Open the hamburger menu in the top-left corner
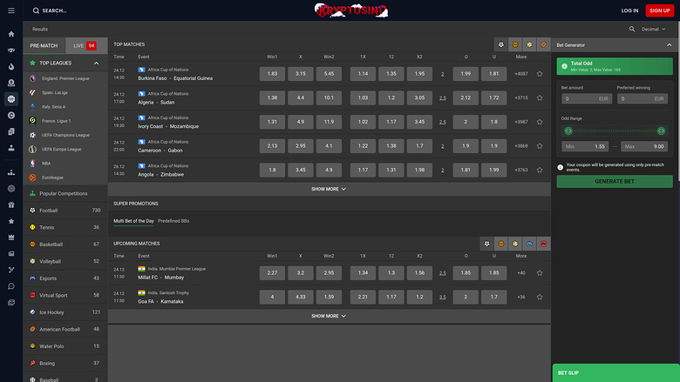This screenshot has width=680, height=382. coord(11,10)
